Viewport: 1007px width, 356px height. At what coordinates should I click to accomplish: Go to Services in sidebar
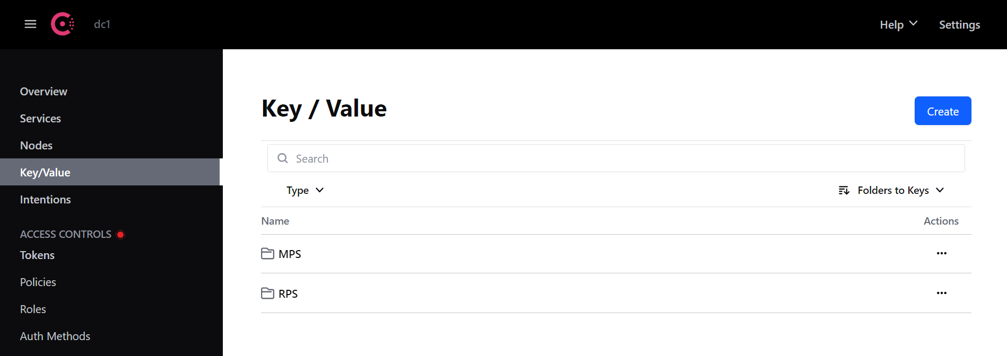[x=40, y=119]
